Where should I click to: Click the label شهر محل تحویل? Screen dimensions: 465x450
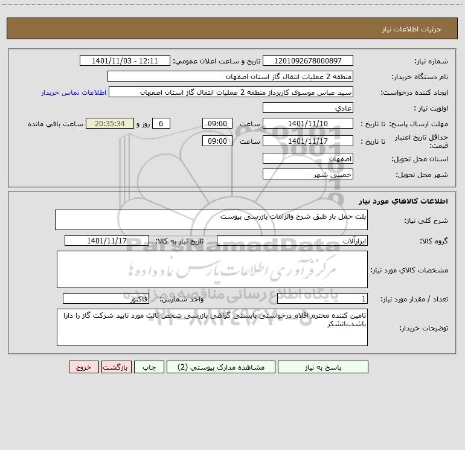point(422,175)
